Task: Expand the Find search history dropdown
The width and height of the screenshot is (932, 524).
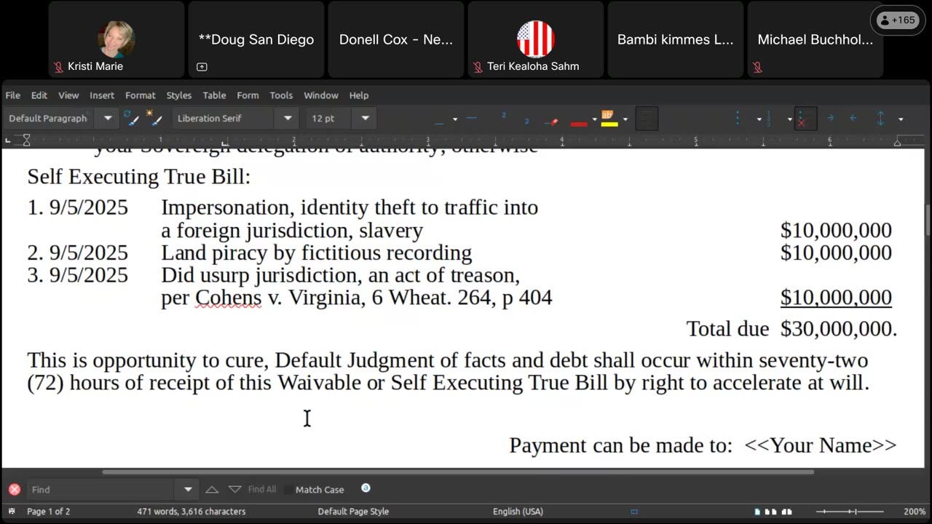Action: (188, 489)
